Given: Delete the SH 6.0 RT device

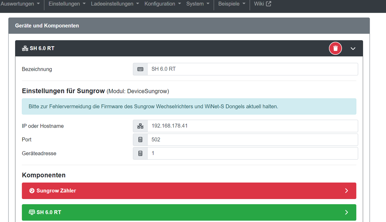Looking at the screenshot, I should 335,48.
